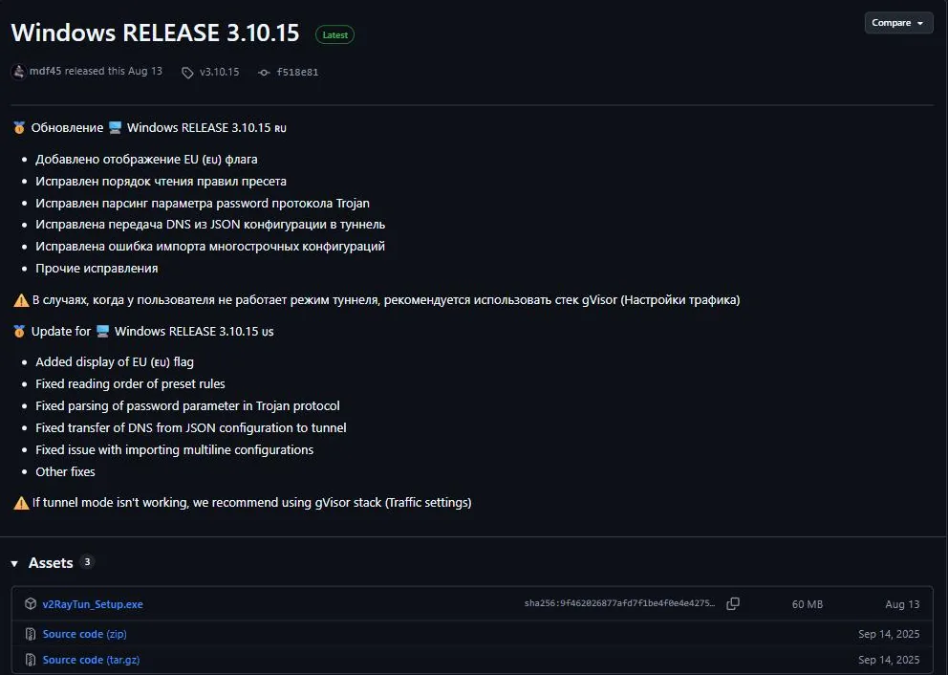This screenshot has width=948, height=675.
Task: Click 'Исправлен парсинг параметра password' line
Action: (203, 204)
